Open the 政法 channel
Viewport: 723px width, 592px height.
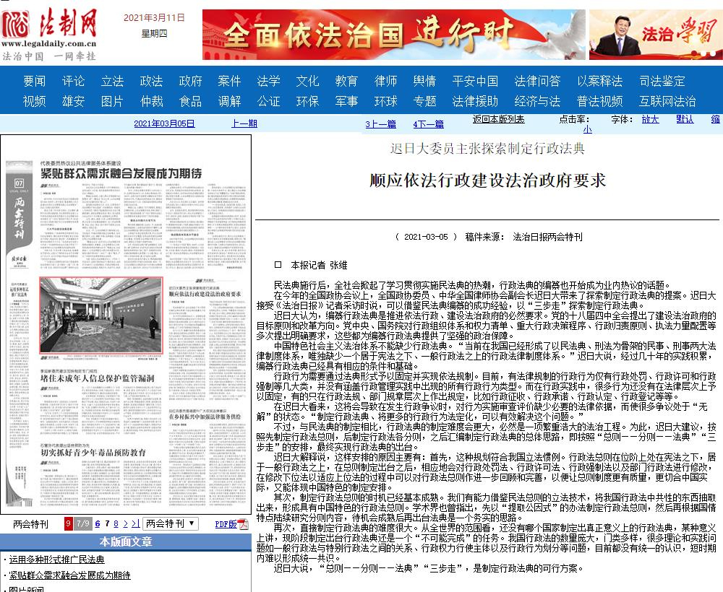click(x=151, y=81)
